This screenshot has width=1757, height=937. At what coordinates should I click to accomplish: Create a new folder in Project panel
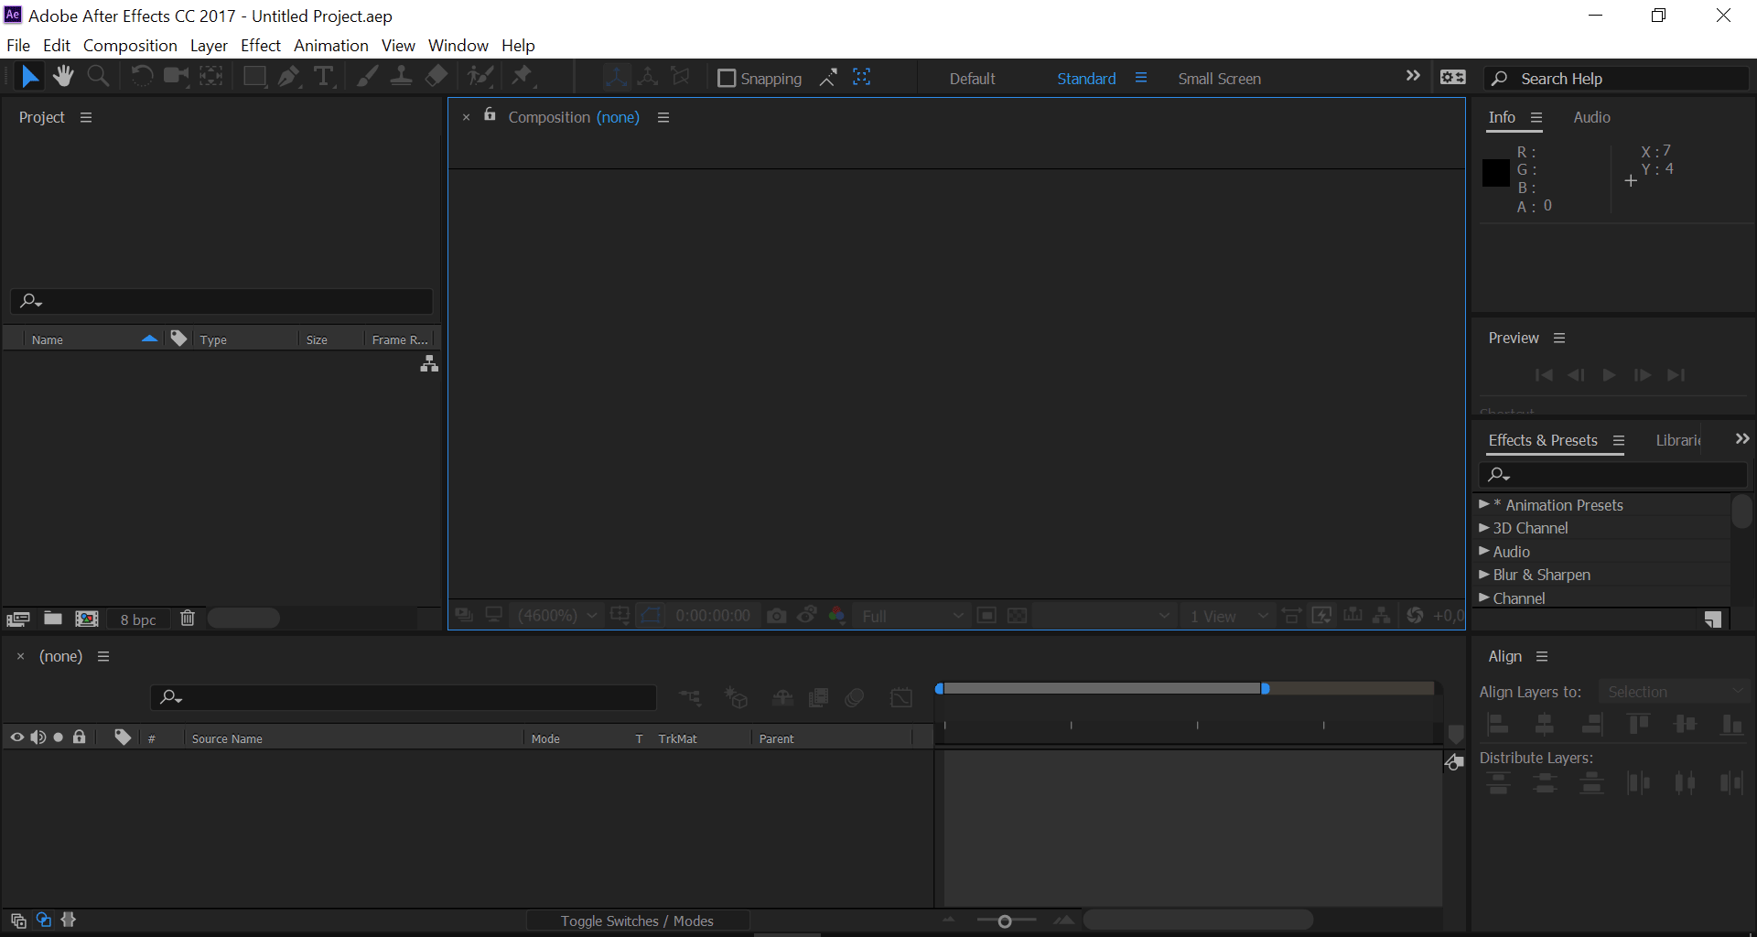[53, 619]
